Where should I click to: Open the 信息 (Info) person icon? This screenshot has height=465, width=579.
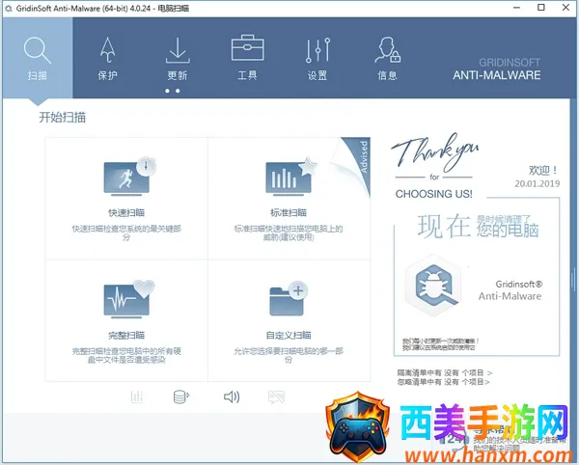387,56
